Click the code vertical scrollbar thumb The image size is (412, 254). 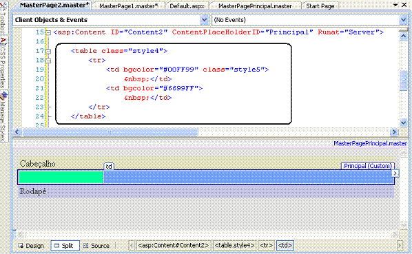403,81
